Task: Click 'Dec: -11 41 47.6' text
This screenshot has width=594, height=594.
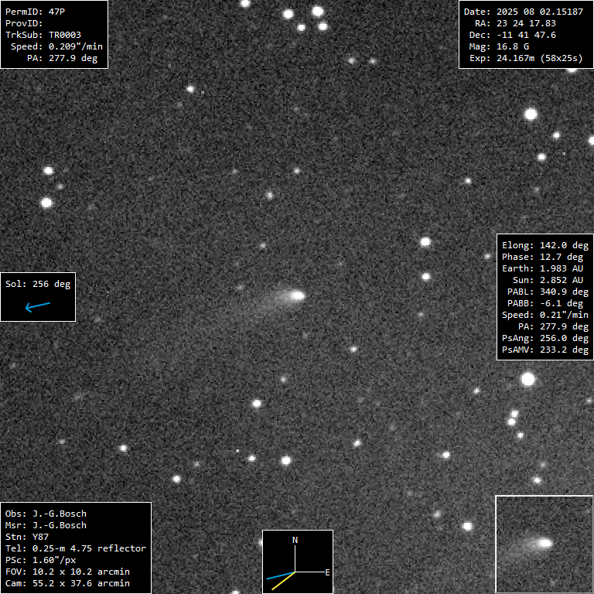Action: [x=513, y=35]
